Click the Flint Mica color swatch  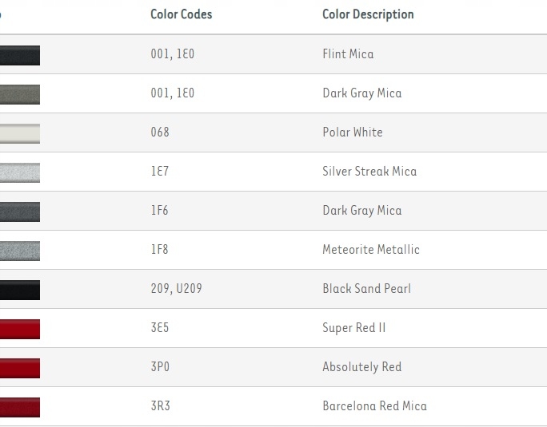(20, 55)
